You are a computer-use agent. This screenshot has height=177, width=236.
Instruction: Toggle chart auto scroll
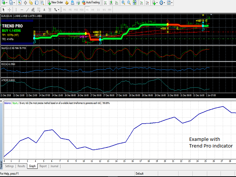click(142, 3)
